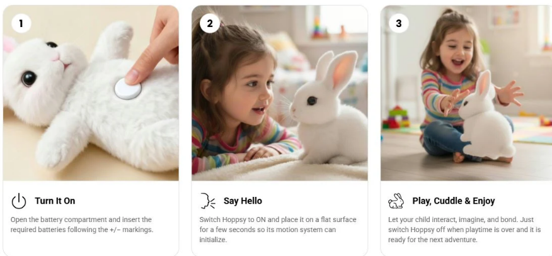This screenshot has width=552, height=256.
Task: Open the image of finger pressing bunny
Action: (x=91, y=93)
